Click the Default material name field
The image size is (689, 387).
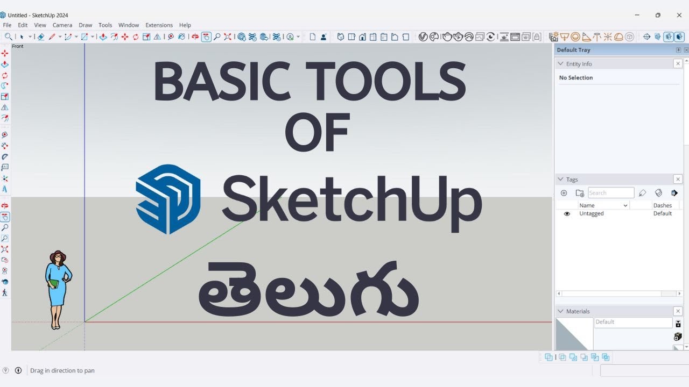[x=634, y=322]
